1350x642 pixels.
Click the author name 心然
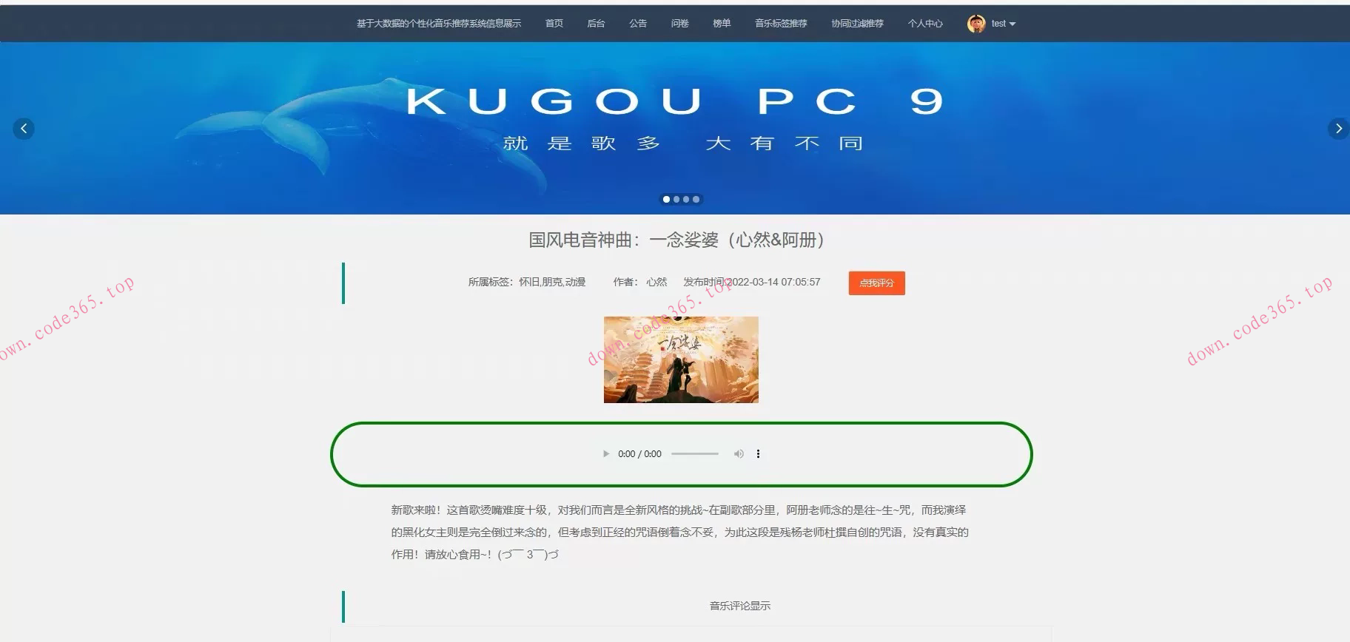pos(656,282)
